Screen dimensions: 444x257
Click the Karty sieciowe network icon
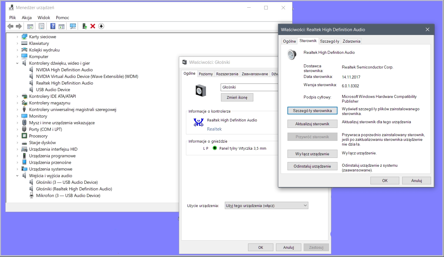click(x=24, y=37)
